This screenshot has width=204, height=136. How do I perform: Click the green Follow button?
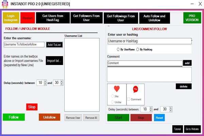pos(14,117)
